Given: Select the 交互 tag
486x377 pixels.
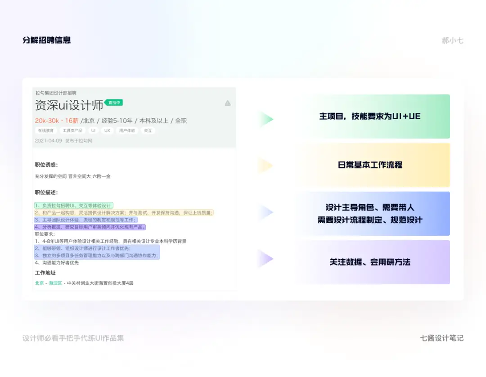Looking at the screenshot, I should (x=148, y=130).
